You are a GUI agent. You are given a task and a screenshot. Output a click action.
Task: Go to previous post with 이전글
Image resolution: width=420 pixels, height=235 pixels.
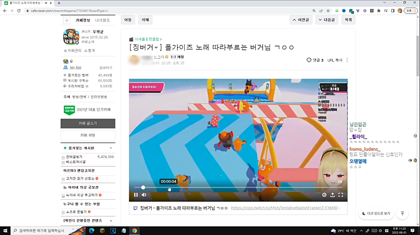(300, 20)
